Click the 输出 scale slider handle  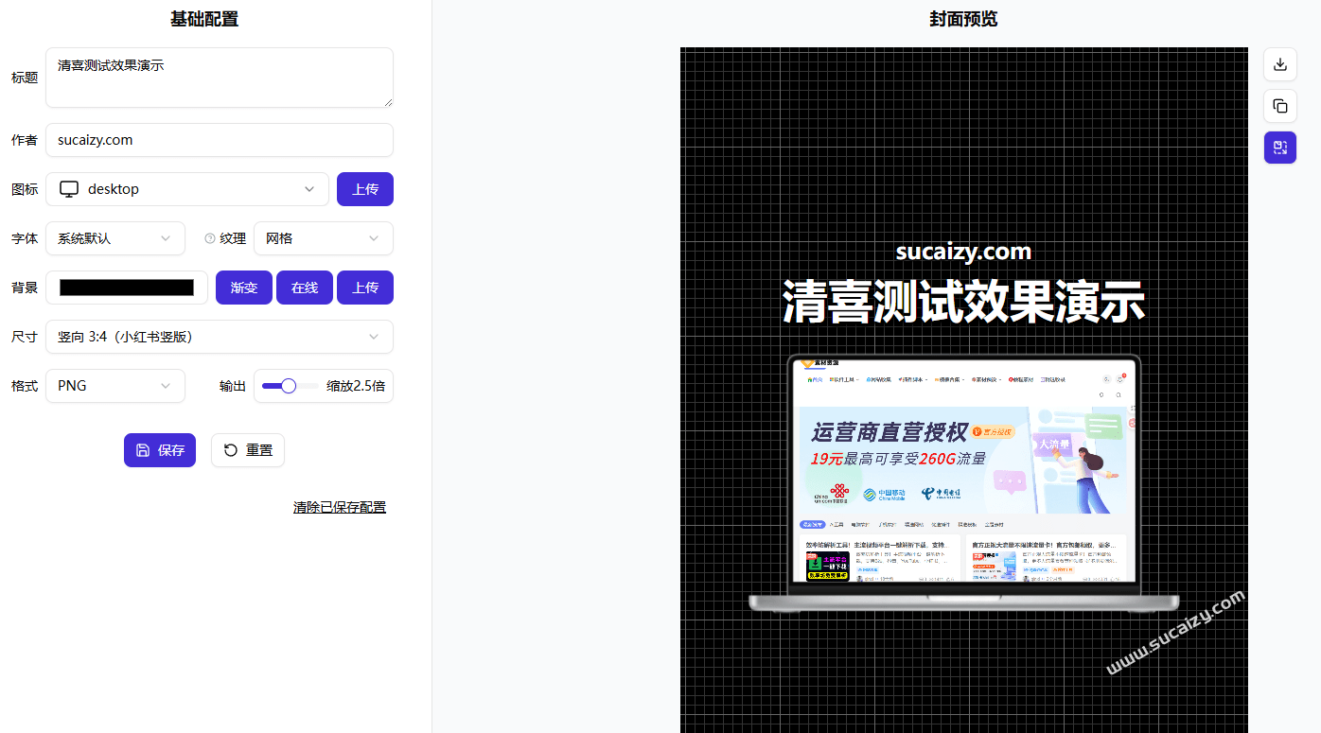click(x=288, y=386)
